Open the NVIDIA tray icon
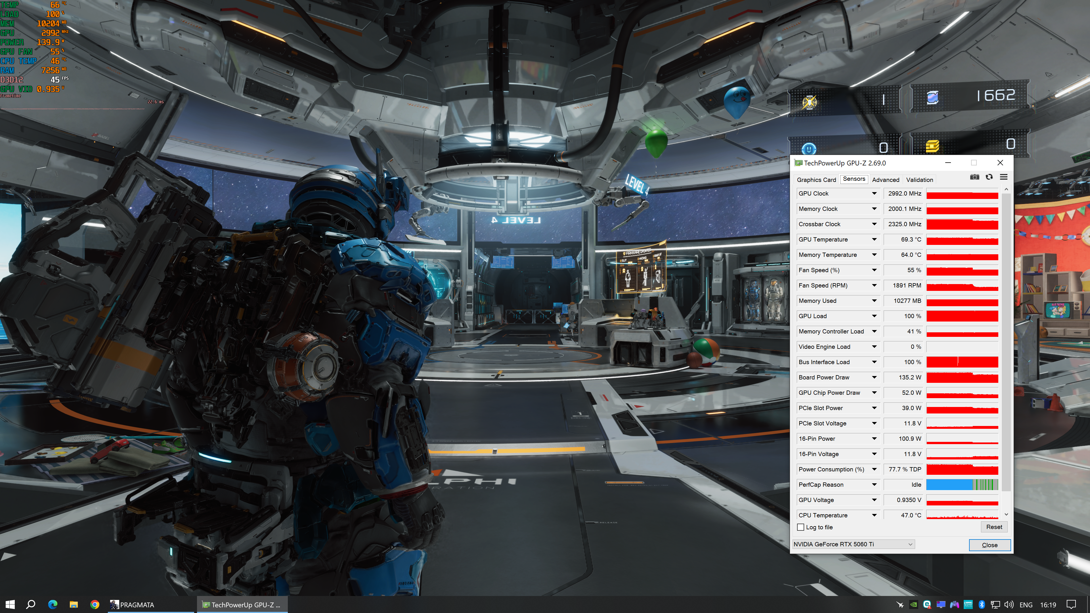The width and height of the screenshot is (1090, 613). pyautogui.click(x=913, y=604)
